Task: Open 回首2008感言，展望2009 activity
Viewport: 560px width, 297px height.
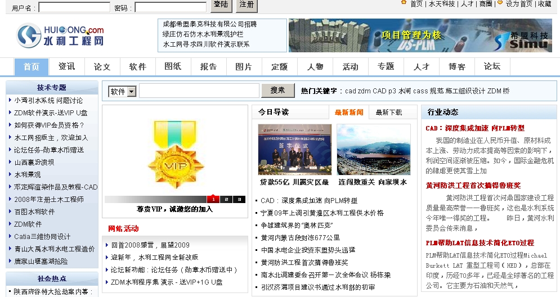Action: [x=150, y=245]
